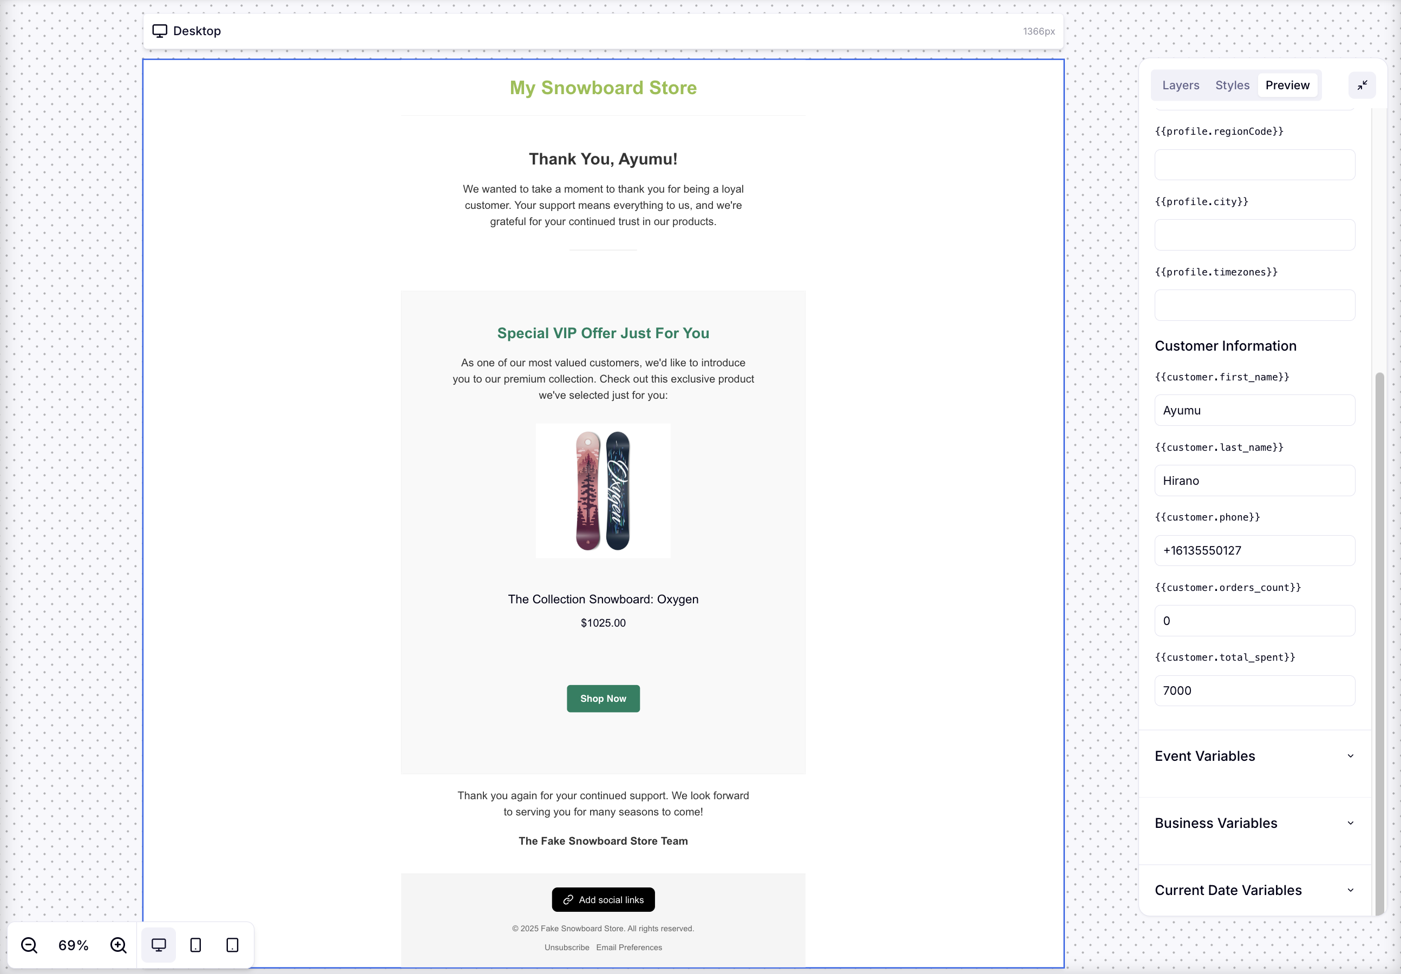Follow the Unsubscribe link in the footer

[x=567, y=948]
